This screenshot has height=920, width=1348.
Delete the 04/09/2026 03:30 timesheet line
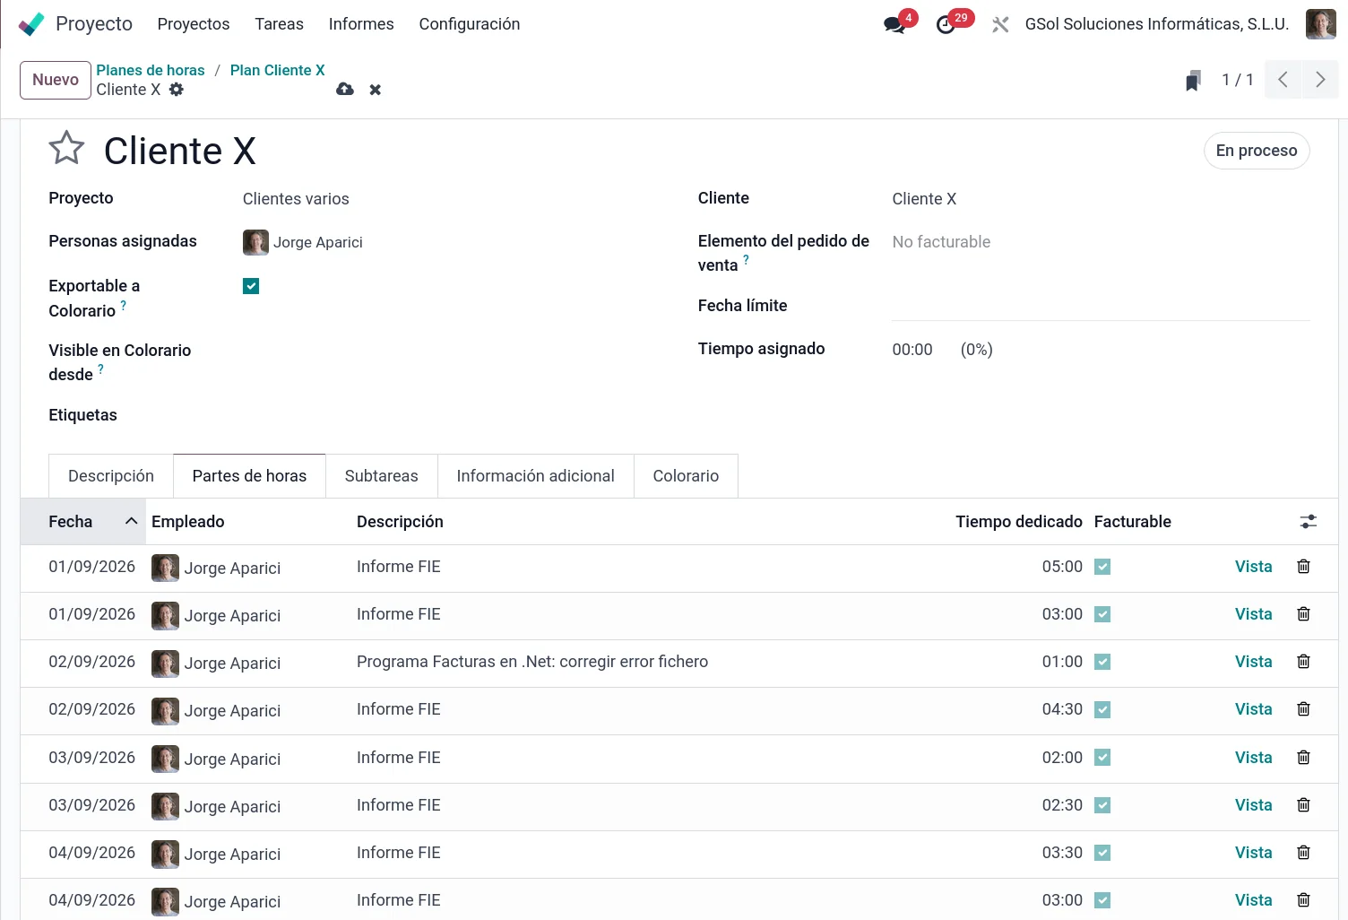pyautogui.click(x=1304, y=853)
